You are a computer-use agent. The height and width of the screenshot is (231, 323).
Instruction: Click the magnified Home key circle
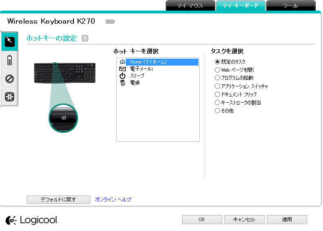point(63,118)
